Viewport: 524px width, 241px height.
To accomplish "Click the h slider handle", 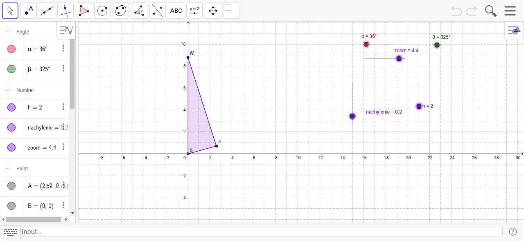I will click(419, 106).
